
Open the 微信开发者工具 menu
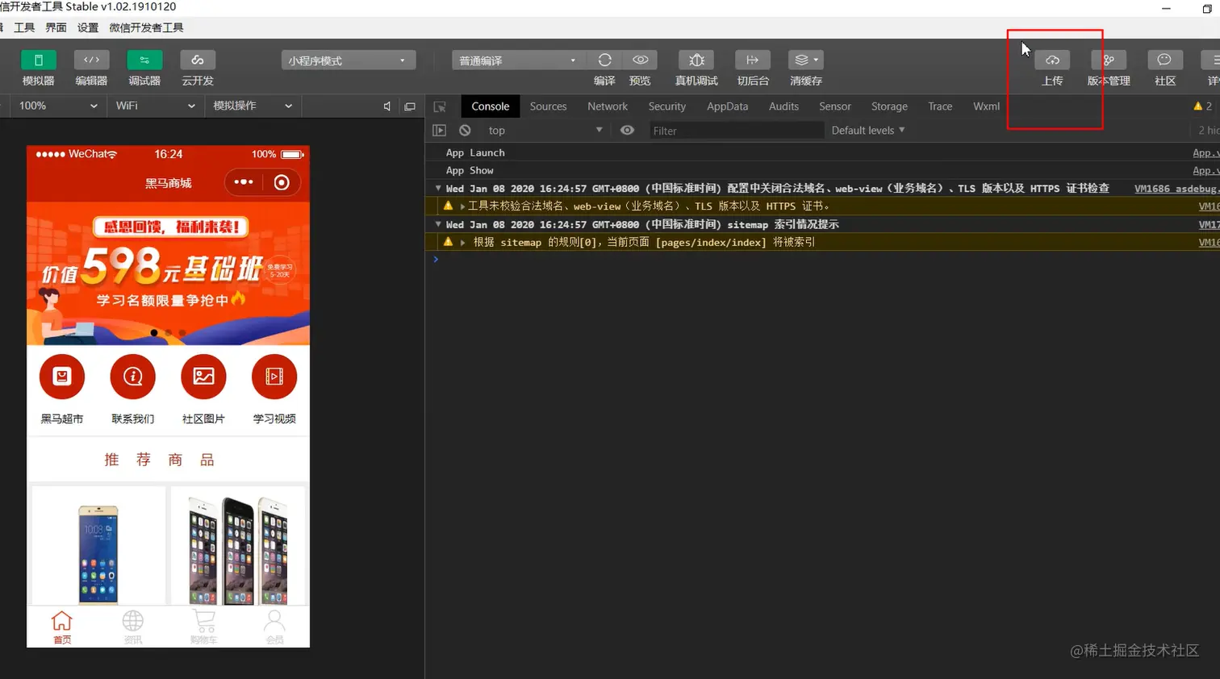(x=146, y=27)
